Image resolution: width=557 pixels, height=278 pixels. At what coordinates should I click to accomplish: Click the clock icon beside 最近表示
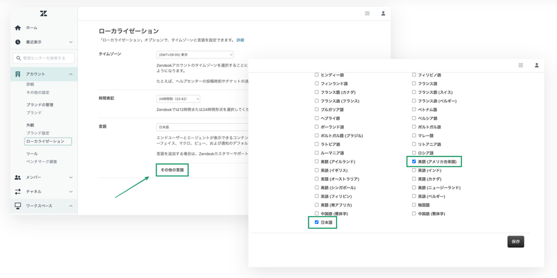tap(18, 42)
